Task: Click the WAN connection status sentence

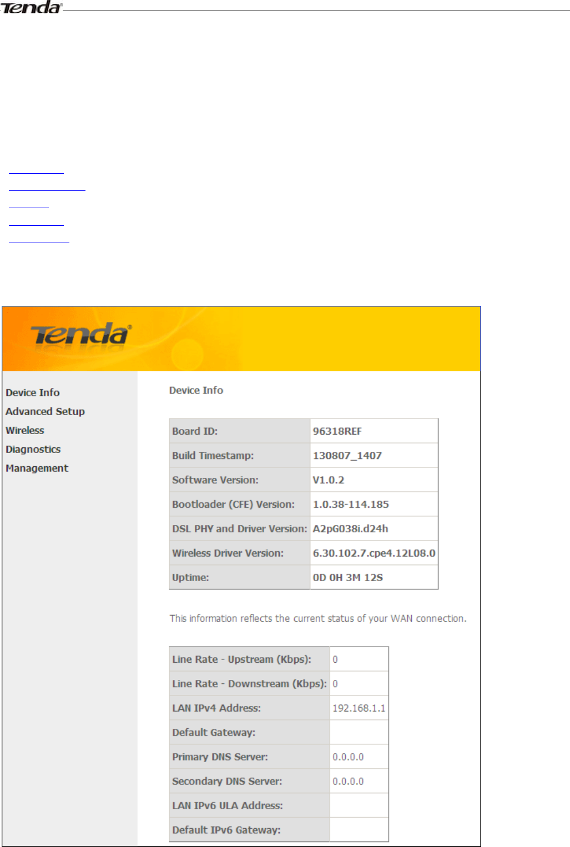Action: pos(318,618)
